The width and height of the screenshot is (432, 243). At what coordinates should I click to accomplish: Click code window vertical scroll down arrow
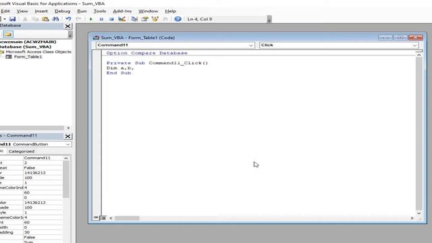418,213
